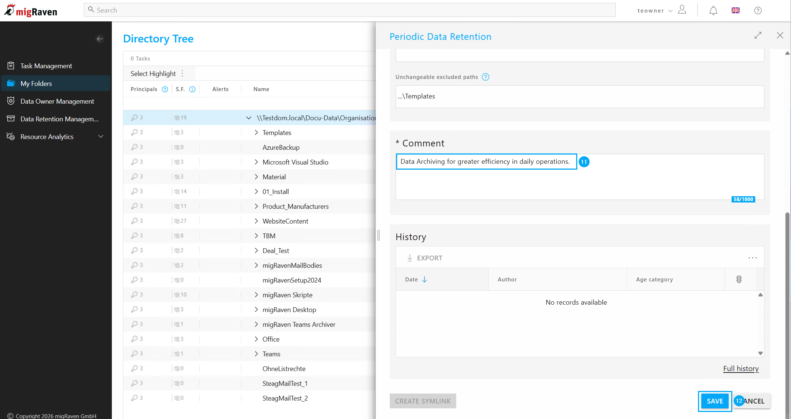This screenshot has height=419, width=791.
Task: Open Select Highlight options menu
Action: tap(182, 73)
